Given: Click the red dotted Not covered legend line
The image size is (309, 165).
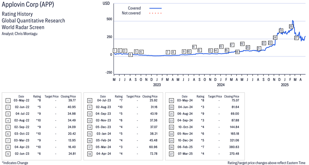Looking at the screenshot, I should click(x=155, y=13).
